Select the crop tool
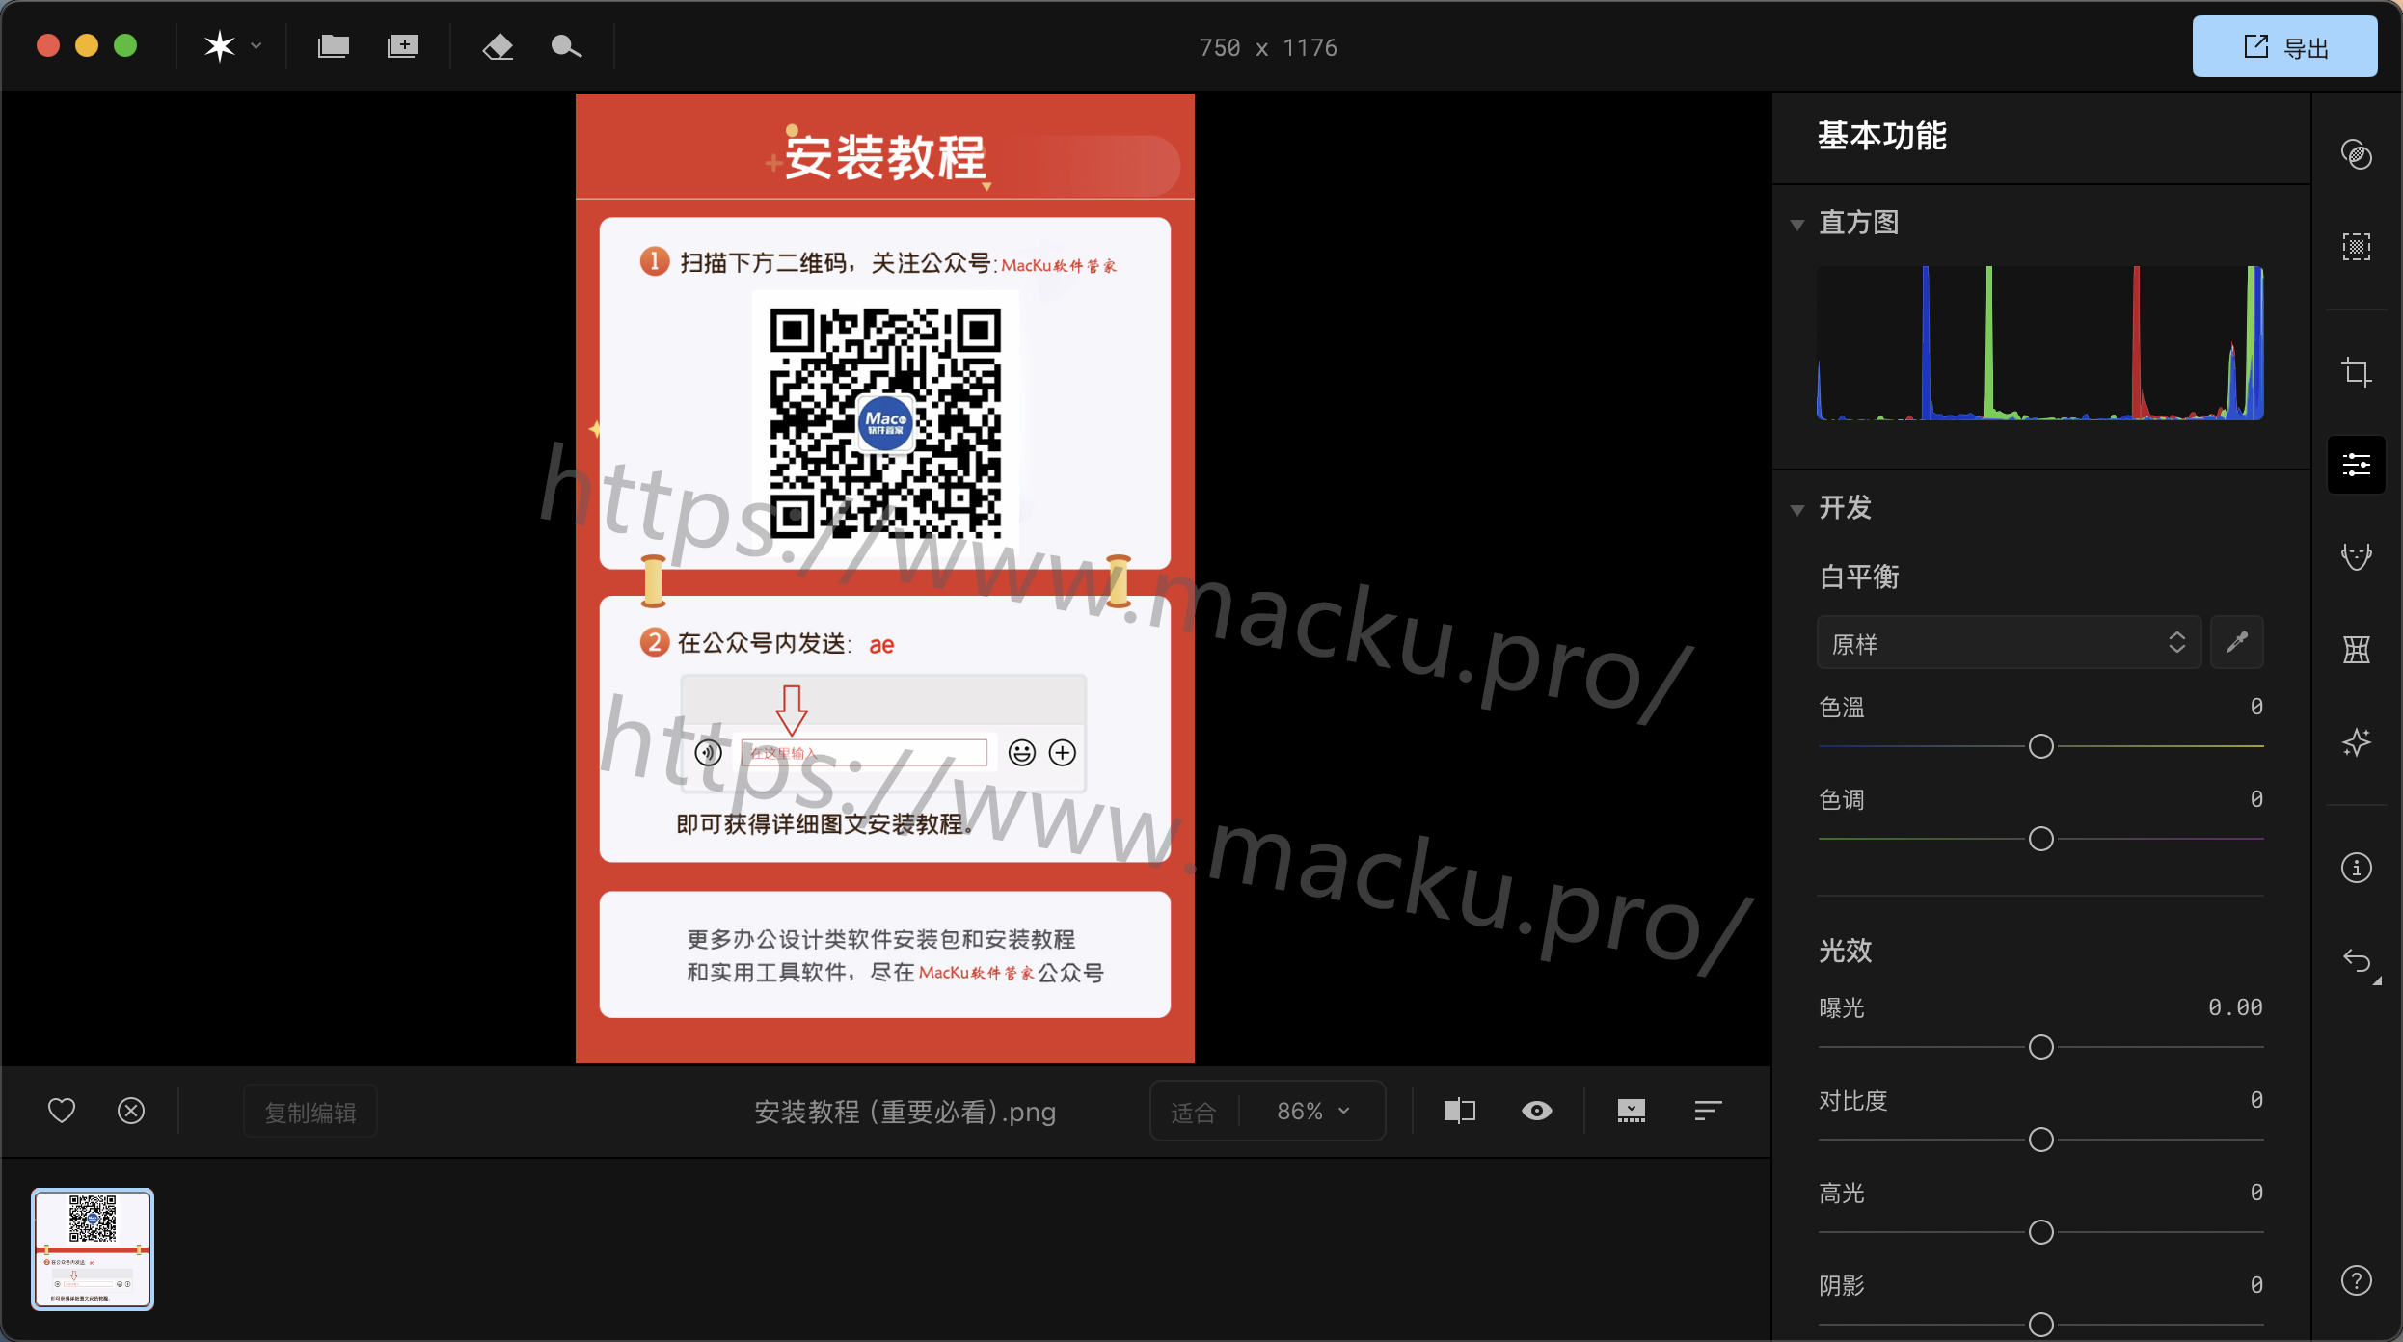 (2357, 371)
